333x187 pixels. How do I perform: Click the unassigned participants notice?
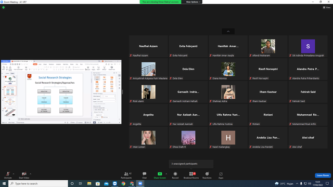191,164
